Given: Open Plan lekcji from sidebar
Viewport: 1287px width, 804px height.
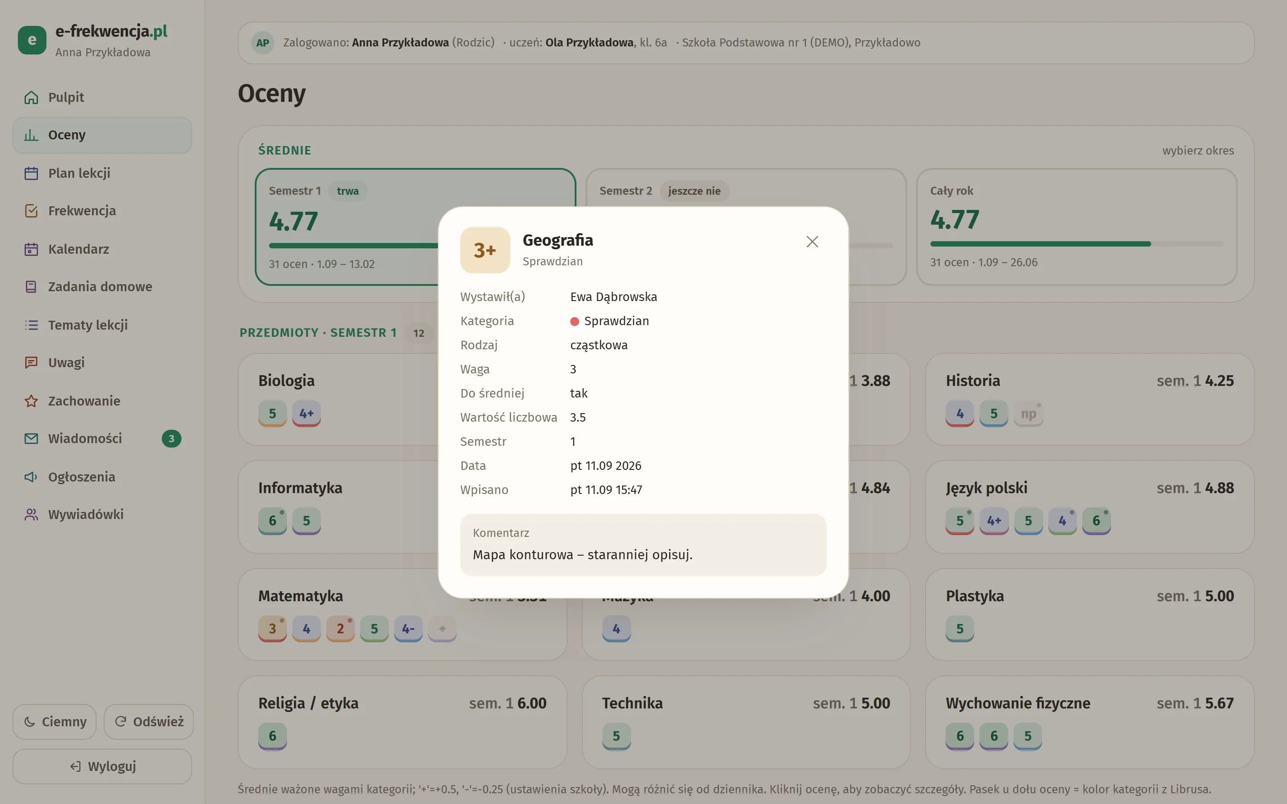Looking at the screenshot, I should [102, 173].
